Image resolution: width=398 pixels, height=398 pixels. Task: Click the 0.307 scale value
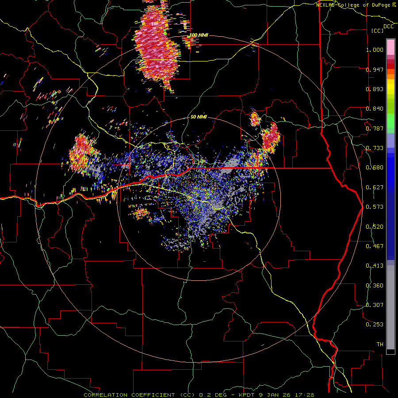tap(375, 305)
